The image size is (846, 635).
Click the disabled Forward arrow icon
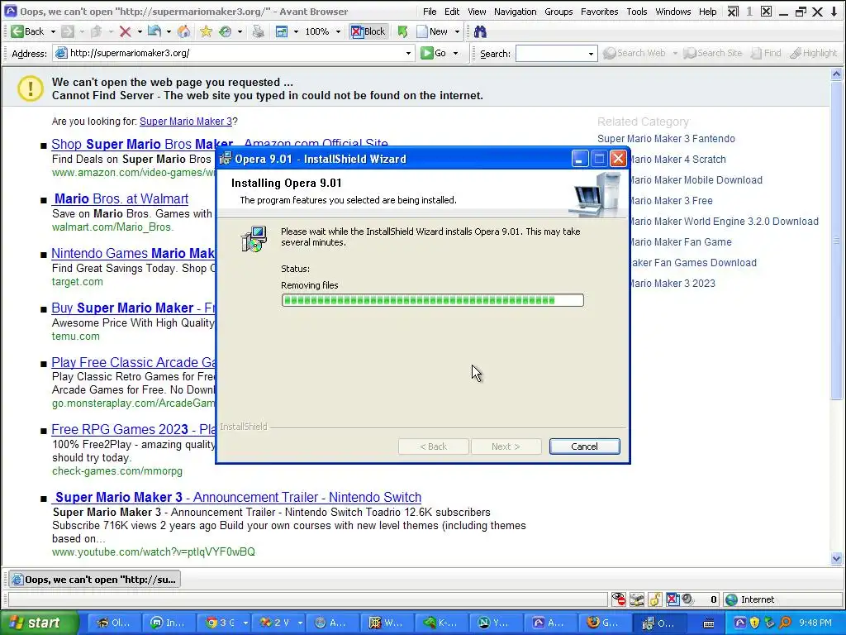click(68, 32)
